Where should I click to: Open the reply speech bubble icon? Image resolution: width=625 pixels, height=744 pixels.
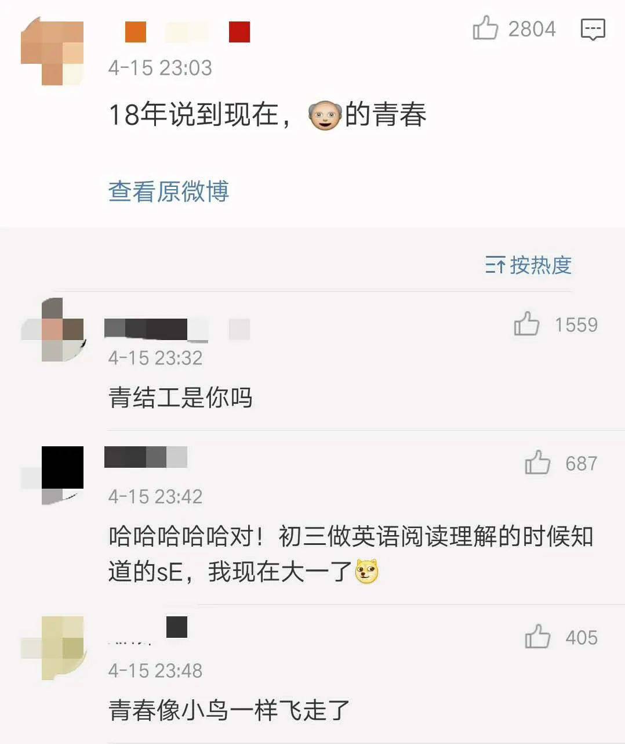coord(593,29)
